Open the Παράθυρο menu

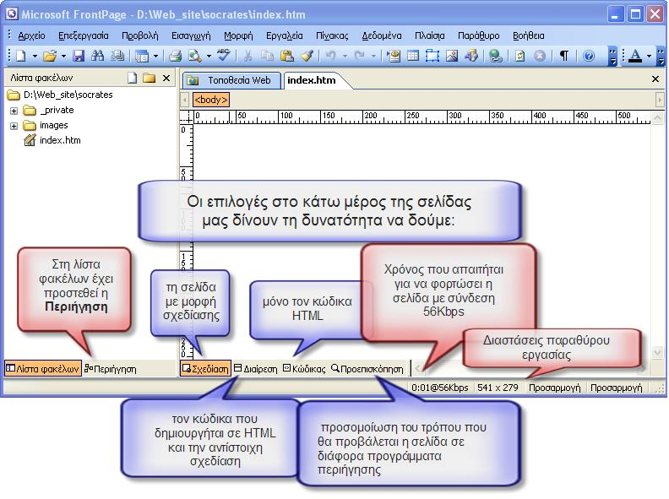(x=478, y=35)
